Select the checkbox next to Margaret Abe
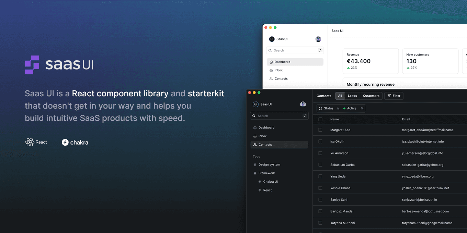The width and height of the screenshot is (467, 233). [320, 130]
